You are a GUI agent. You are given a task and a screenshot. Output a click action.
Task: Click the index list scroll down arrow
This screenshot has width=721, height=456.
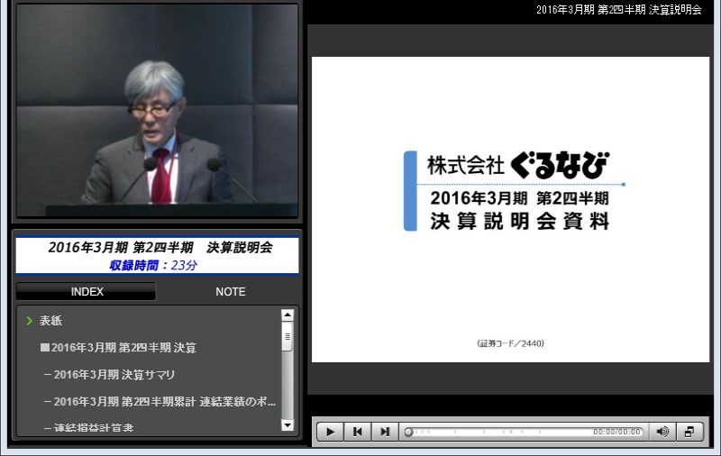coord(287,425)
